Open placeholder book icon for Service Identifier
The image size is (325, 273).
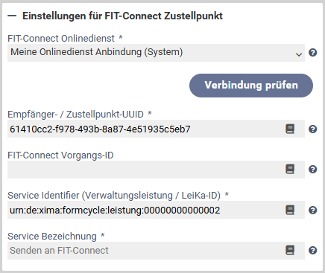pos(290,210)
